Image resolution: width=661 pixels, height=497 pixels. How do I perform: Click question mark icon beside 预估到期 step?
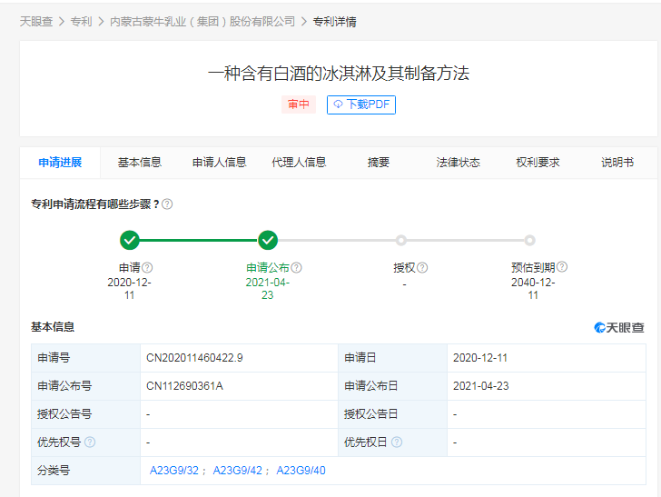coord(562,267)
